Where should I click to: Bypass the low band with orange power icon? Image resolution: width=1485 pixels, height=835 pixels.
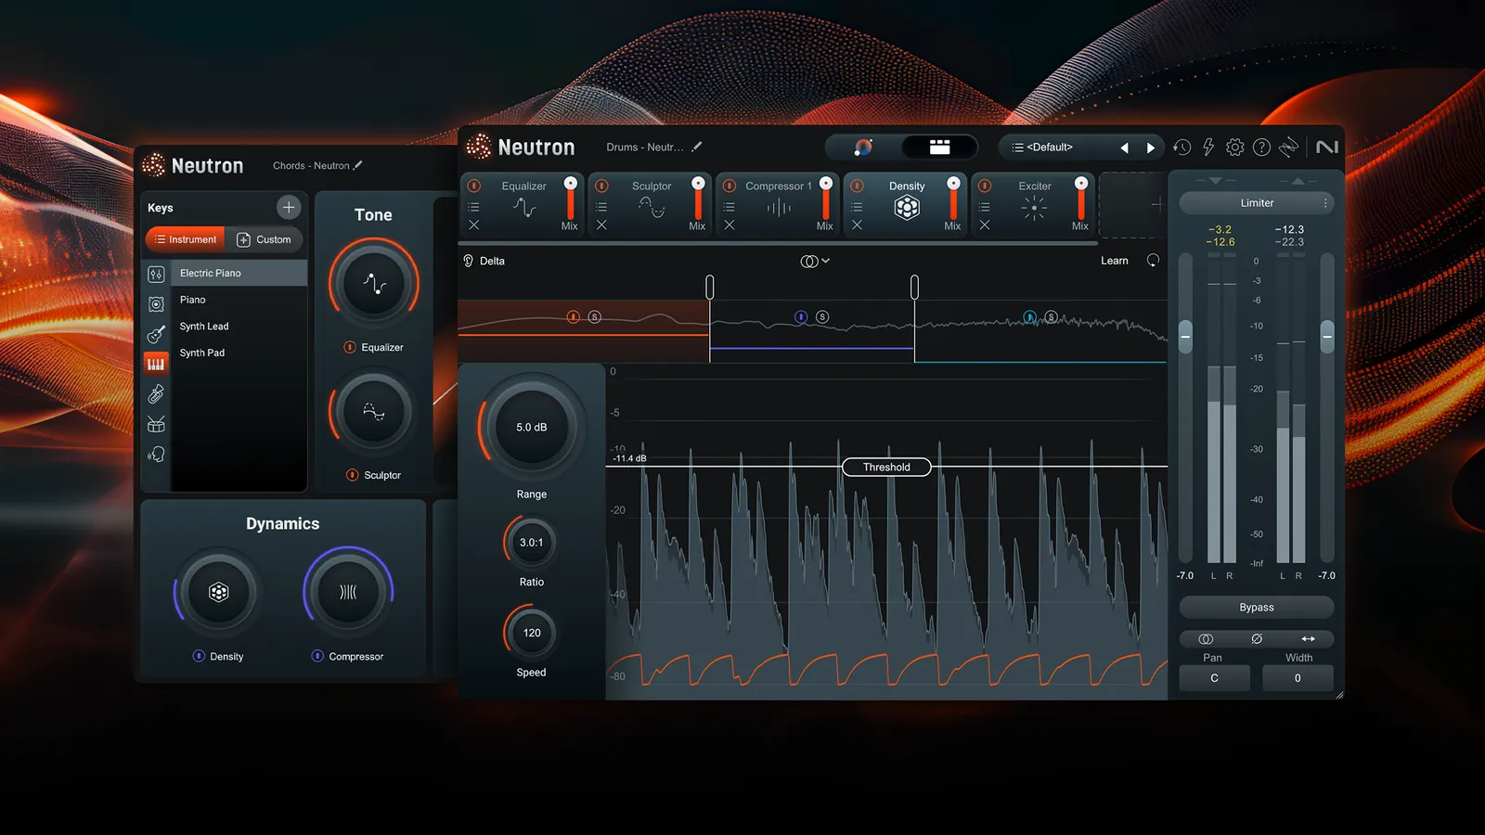pos(573,317)
